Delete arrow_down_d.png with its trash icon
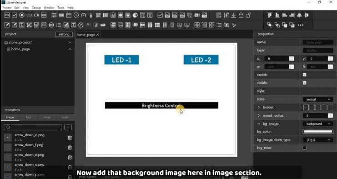Viewport: 337px width, 179px height. (70, 138)
